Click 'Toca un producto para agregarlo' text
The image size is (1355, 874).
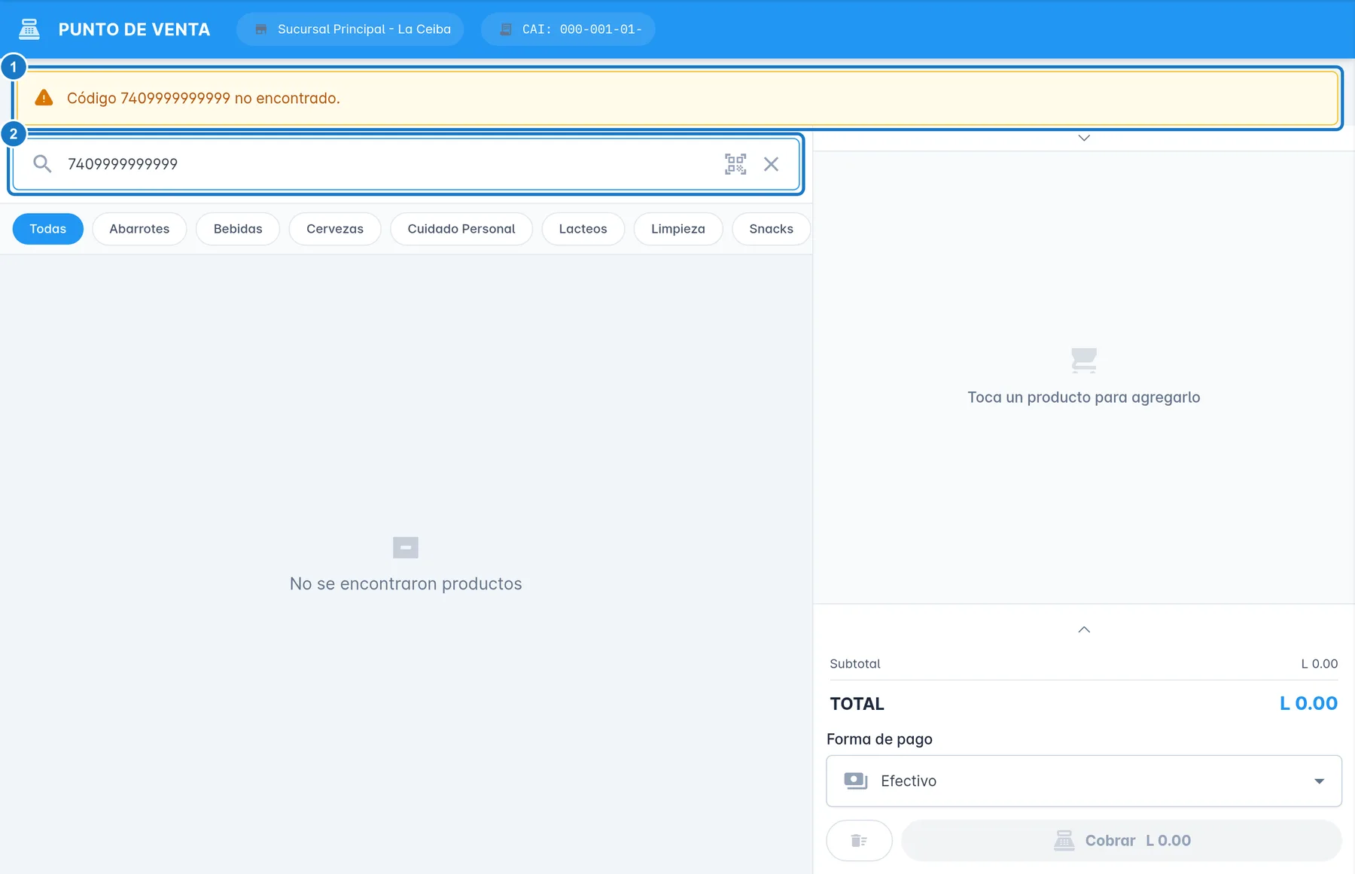tap(1084, 397)
